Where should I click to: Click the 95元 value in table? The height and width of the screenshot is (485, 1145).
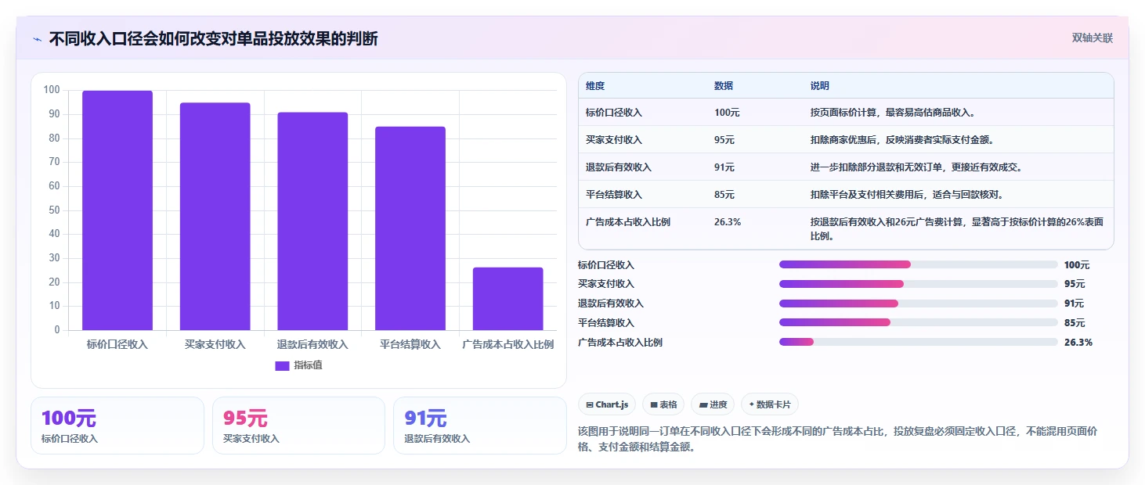click(x=724, y=140)
